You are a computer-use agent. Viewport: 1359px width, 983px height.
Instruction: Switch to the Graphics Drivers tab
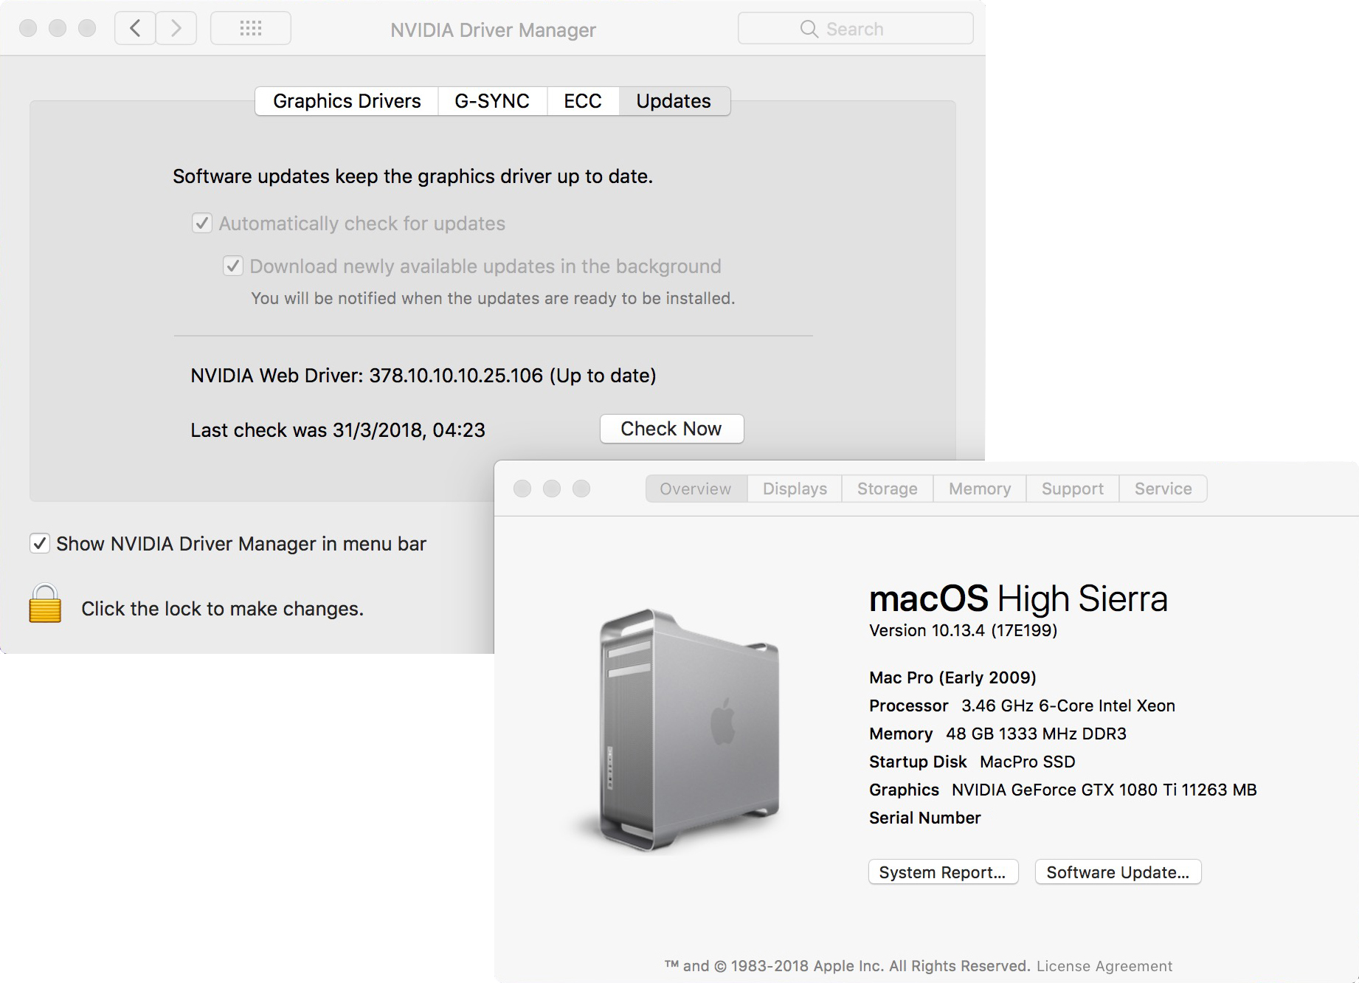[x=347, y=101]
